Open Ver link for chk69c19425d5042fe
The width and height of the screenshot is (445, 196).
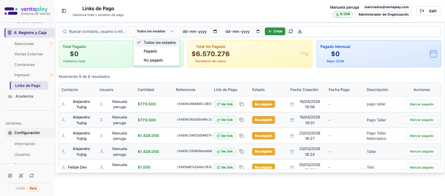coord(225,136)
